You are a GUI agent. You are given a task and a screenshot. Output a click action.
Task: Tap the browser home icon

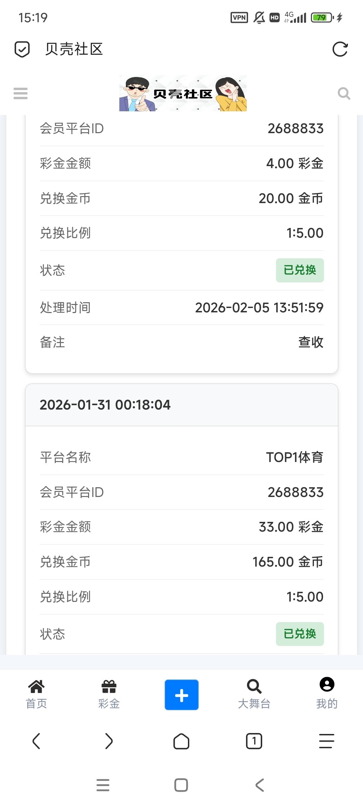pos(182,741)
